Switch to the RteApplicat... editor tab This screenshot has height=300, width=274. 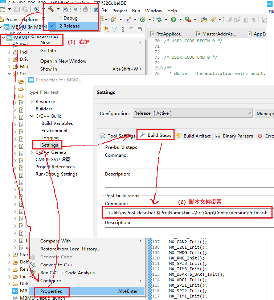click(x=167, y=34)
